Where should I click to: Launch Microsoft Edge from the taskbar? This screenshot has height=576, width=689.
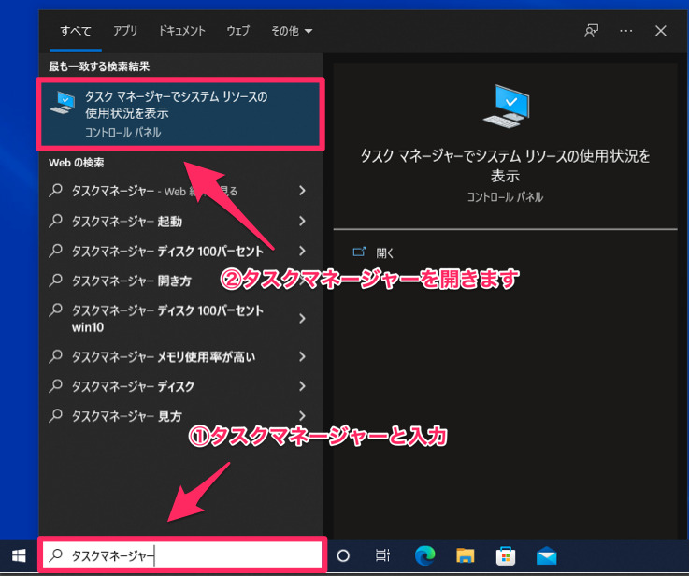coord(425,555)
